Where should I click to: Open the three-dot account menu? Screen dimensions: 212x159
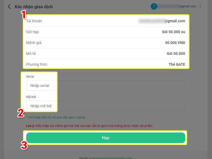[x=200, y=6]
